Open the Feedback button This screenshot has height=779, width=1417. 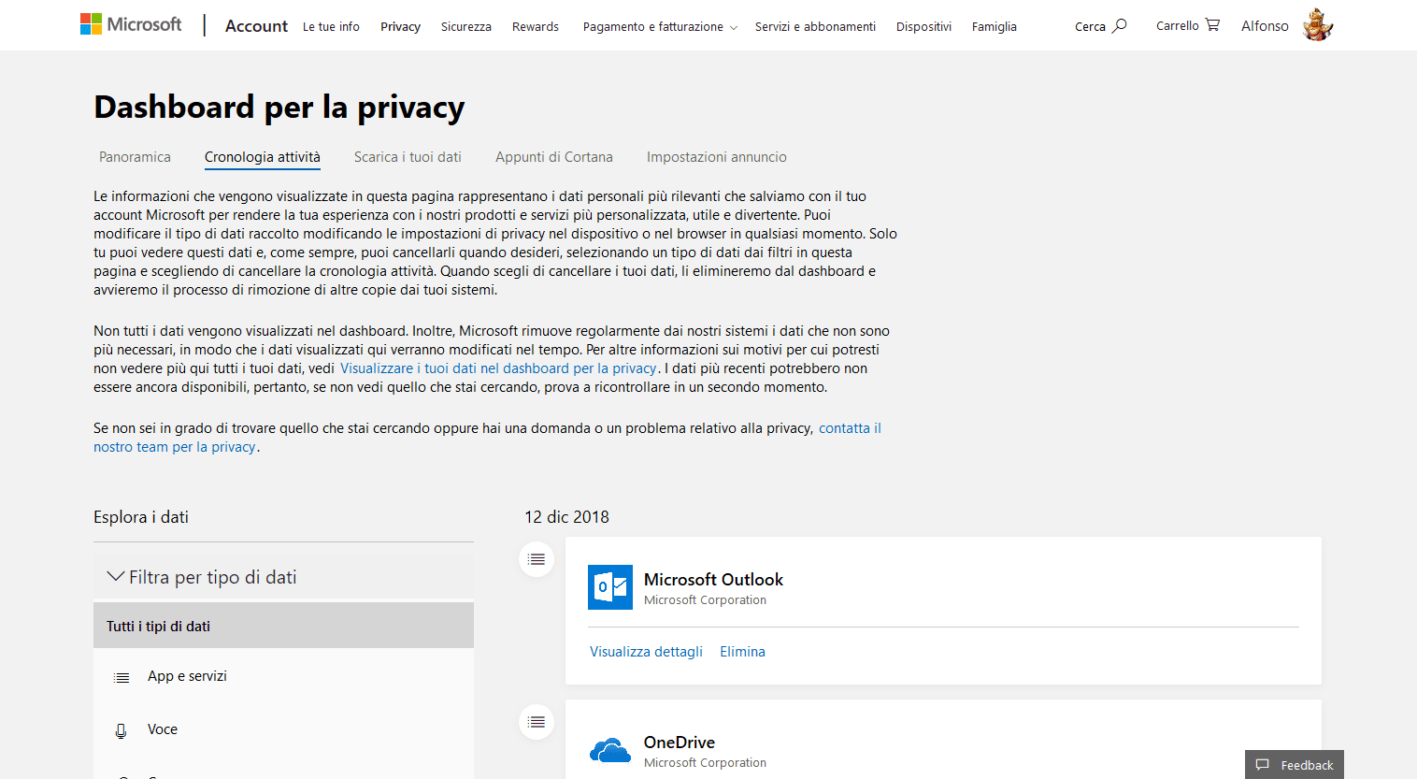(x=1295, y=765)
